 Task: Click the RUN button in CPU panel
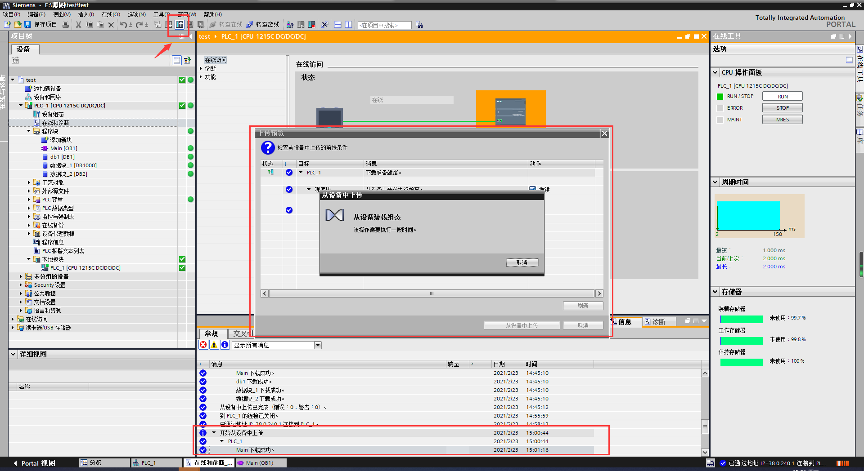[783, 96]
